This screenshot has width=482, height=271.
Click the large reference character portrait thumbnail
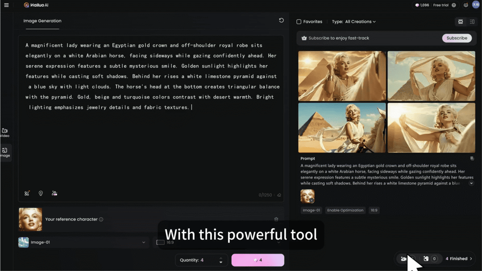tap(30, 219)
